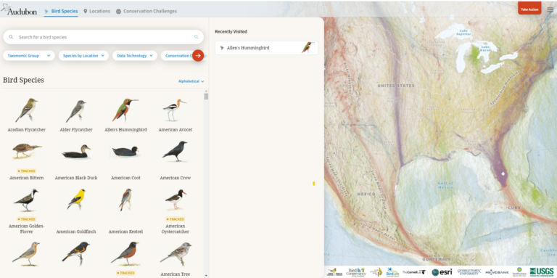Select the American Goldfinch illustration
The image size is (557, 278).
coord(76,200)
